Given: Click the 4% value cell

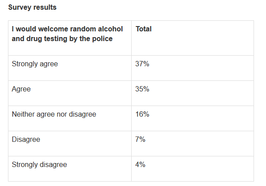Looking at the screenshot, I should (140, 165).
